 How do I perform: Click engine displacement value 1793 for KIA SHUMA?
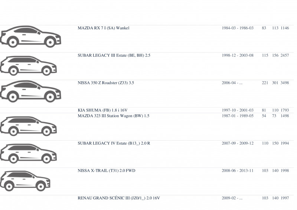(x=285, y=110)
